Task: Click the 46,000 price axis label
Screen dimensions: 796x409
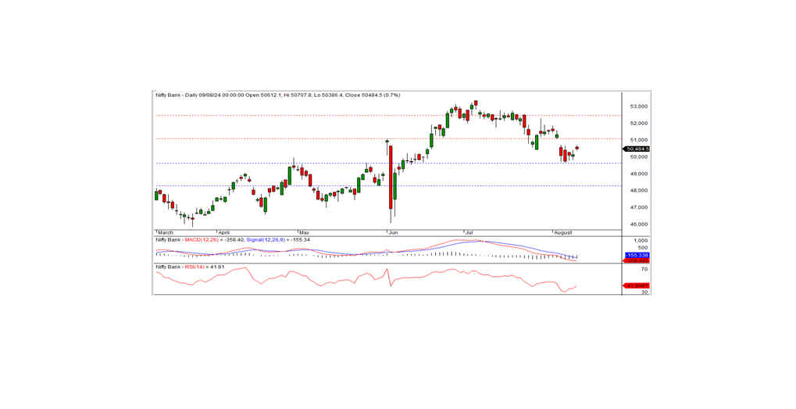Action: pyautogui.click(x=638, y=224)
